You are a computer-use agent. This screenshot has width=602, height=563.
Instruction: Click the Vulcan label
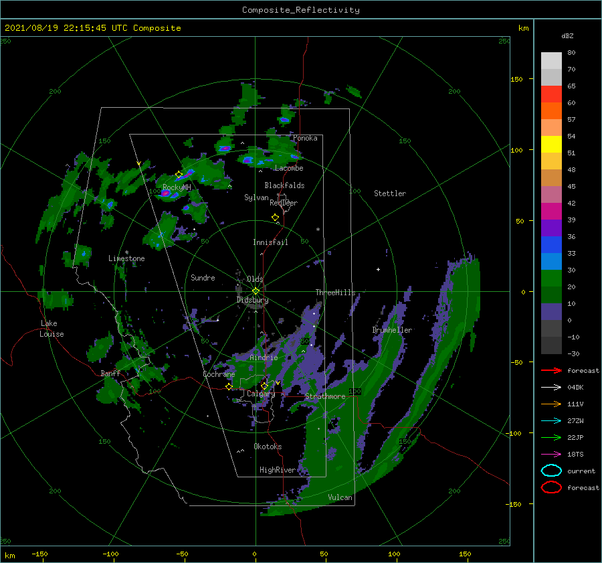tap(340, 497)
